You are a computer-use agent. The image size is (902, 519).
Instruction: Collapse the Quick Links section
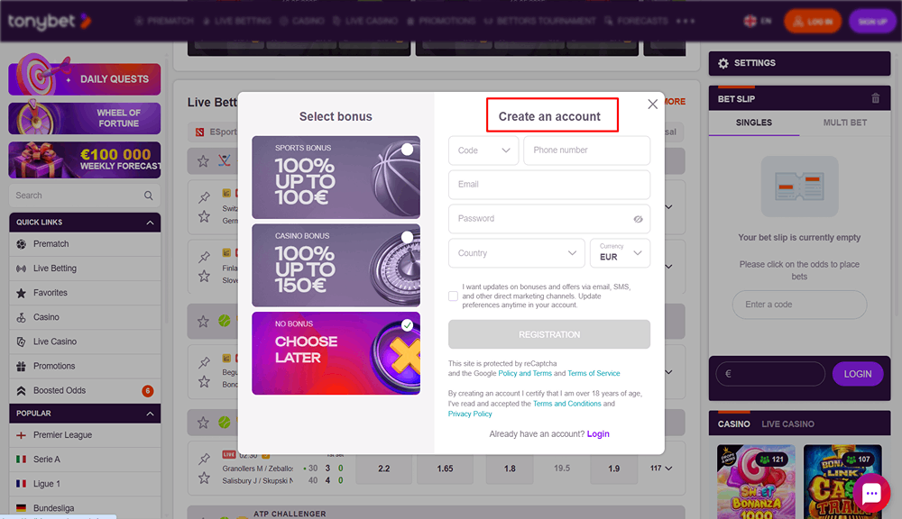click(150, 223)
